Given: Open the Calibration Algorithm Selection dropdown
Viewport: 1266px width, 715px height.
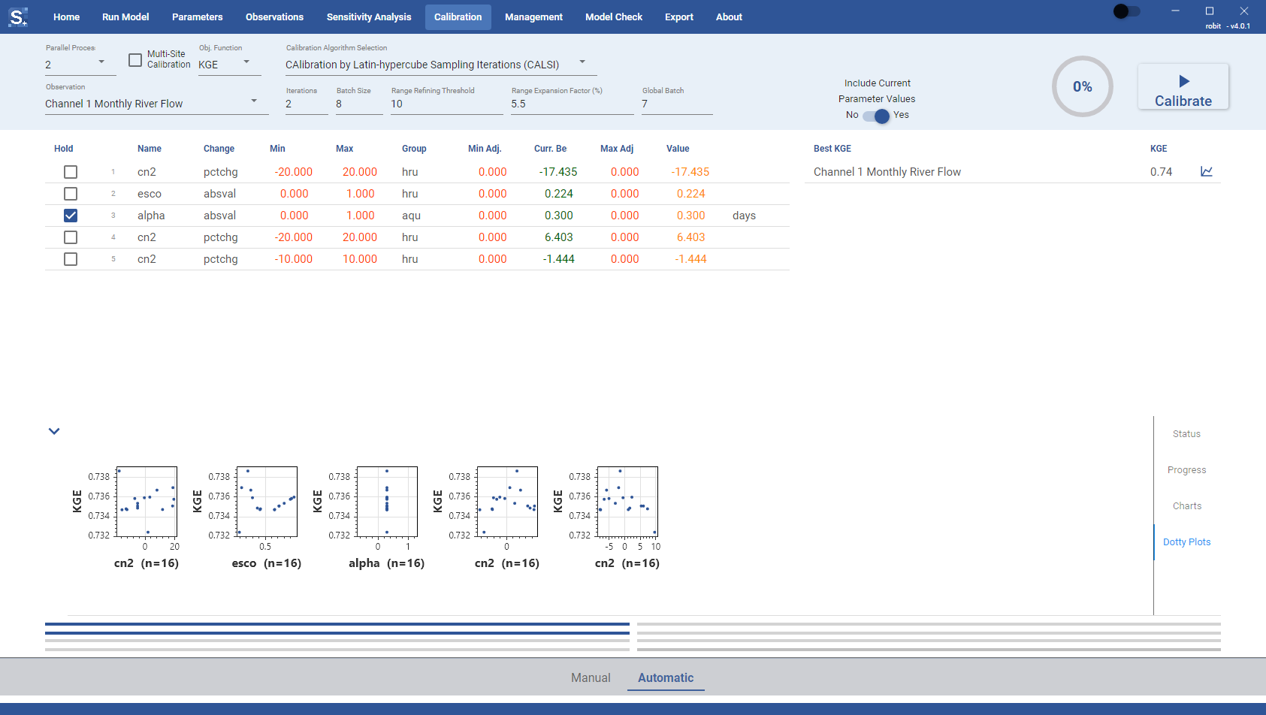Looking at the screenshot, I should click(x=441, y=65).
